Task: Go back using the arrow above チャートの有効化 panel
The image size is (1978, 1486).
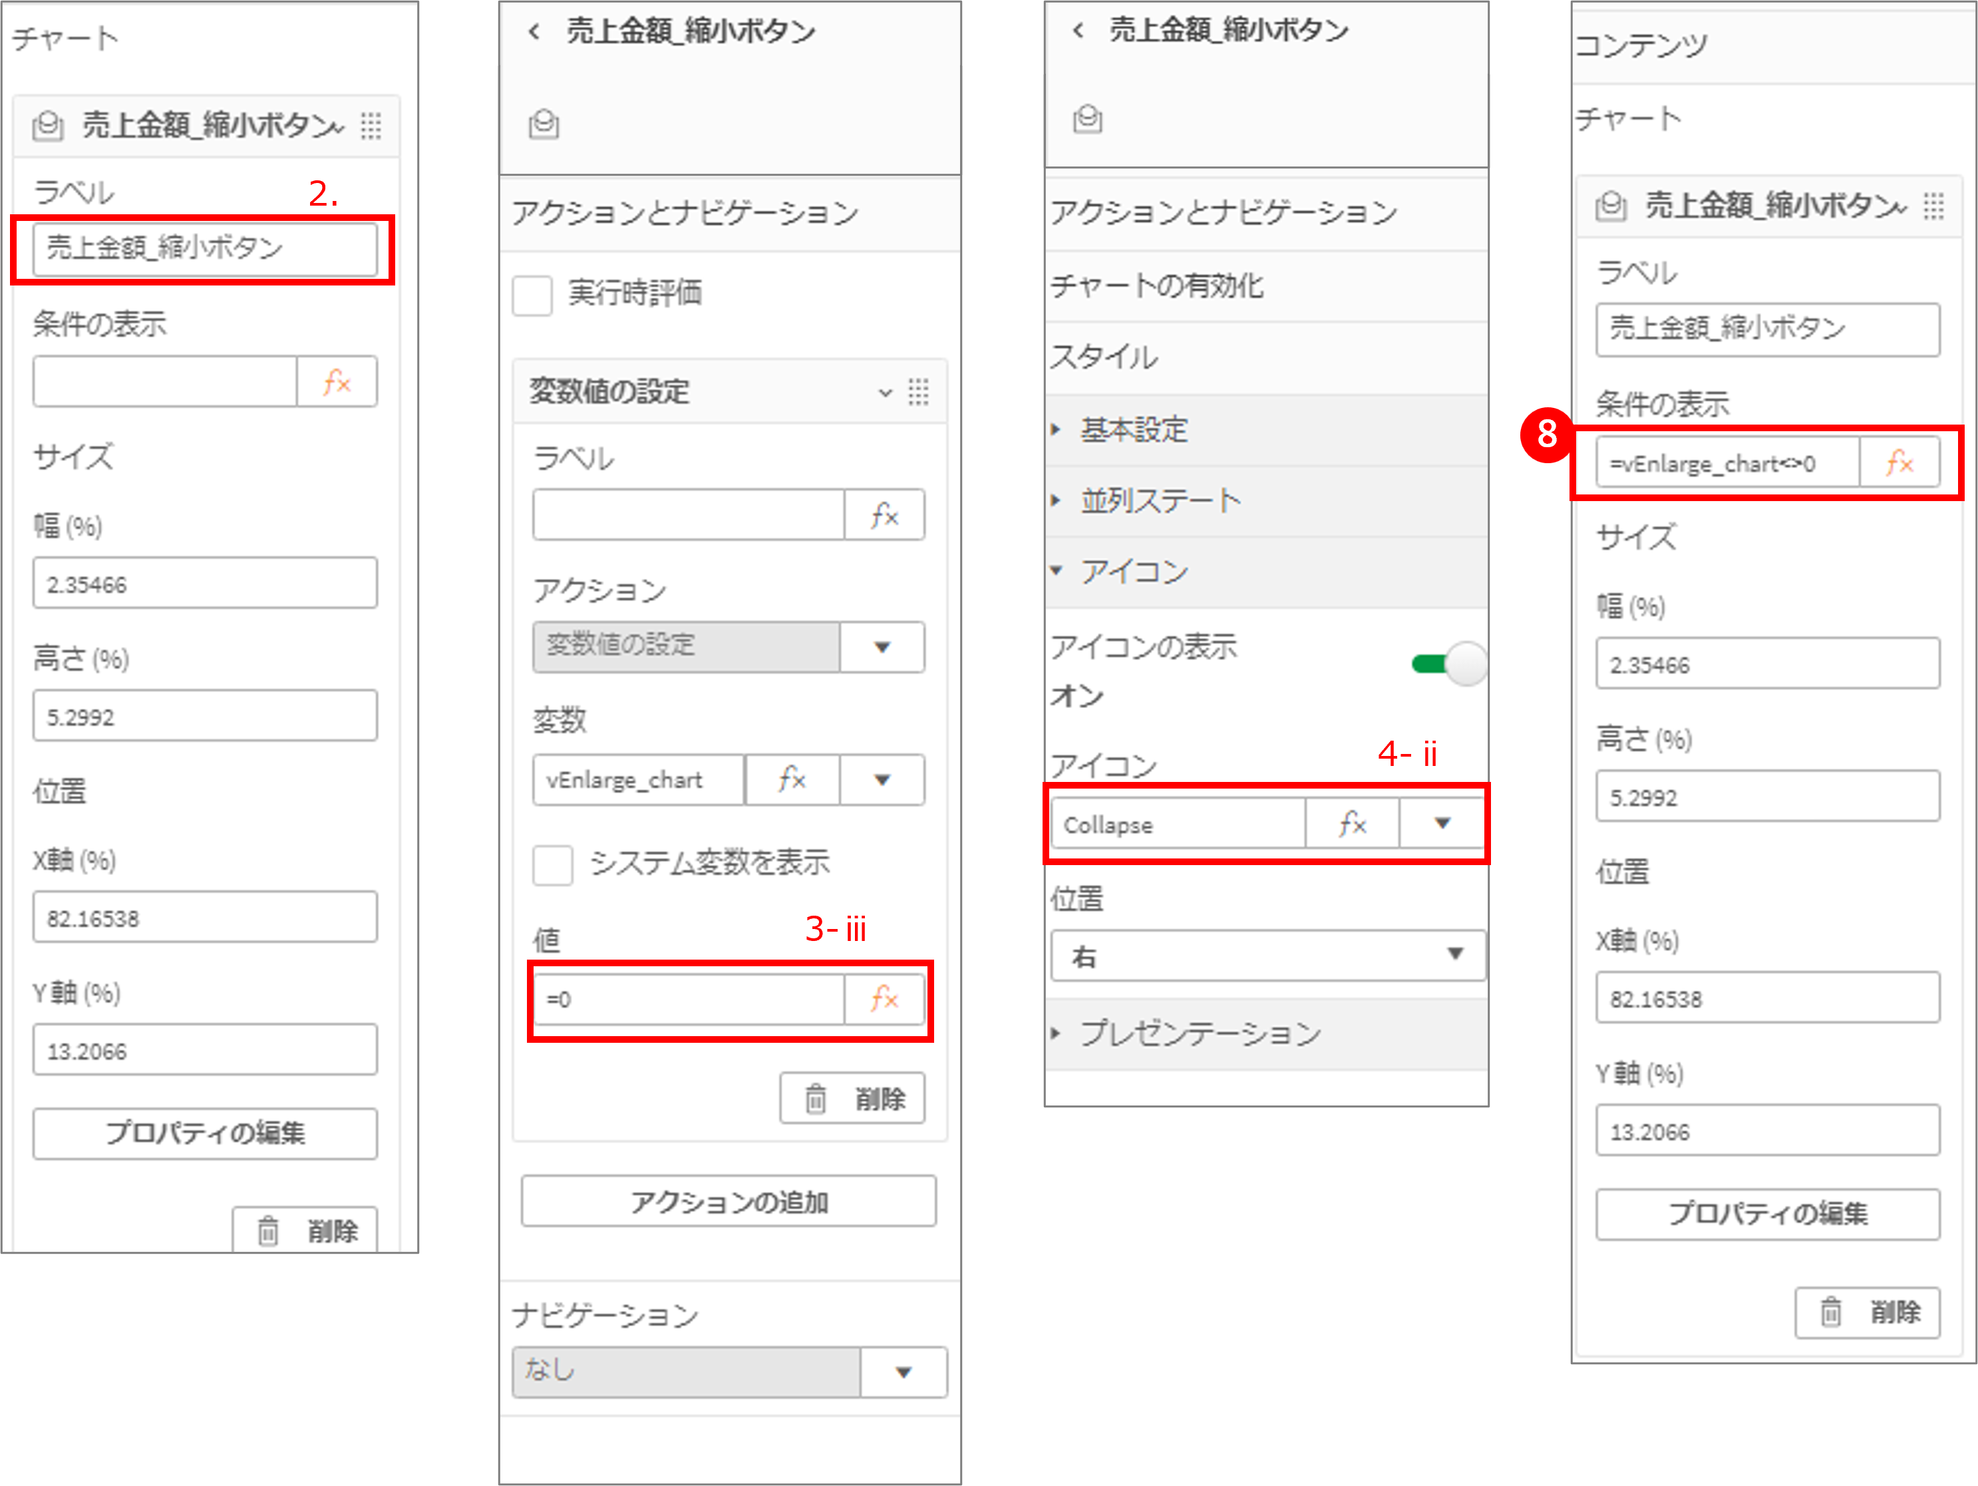Action: point(1078,31)
